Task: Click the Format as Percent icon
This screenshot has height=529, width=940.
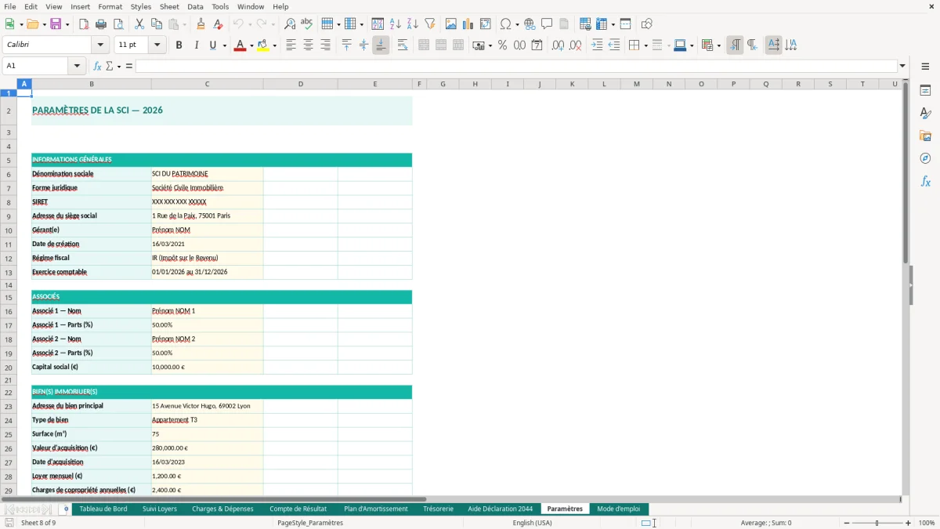Action: pos(503,45)
